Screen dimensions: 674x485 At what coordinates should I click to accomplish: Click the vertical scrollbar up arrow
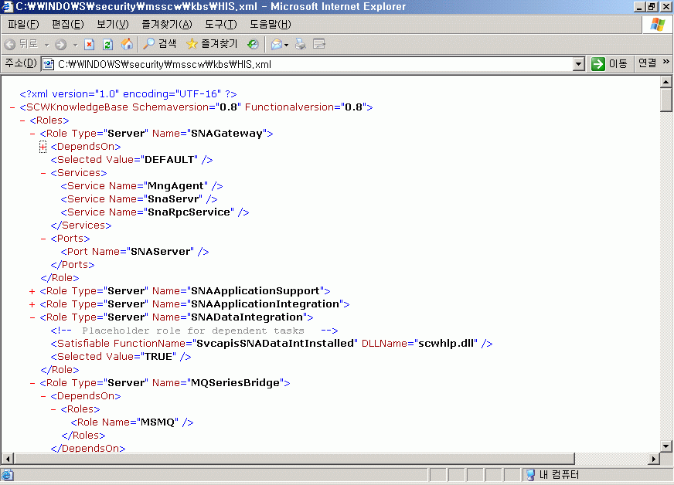pos(665,82)
